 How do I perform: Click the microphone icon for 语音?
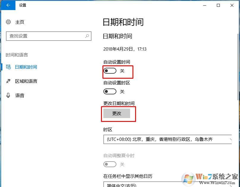click(8, 95)
